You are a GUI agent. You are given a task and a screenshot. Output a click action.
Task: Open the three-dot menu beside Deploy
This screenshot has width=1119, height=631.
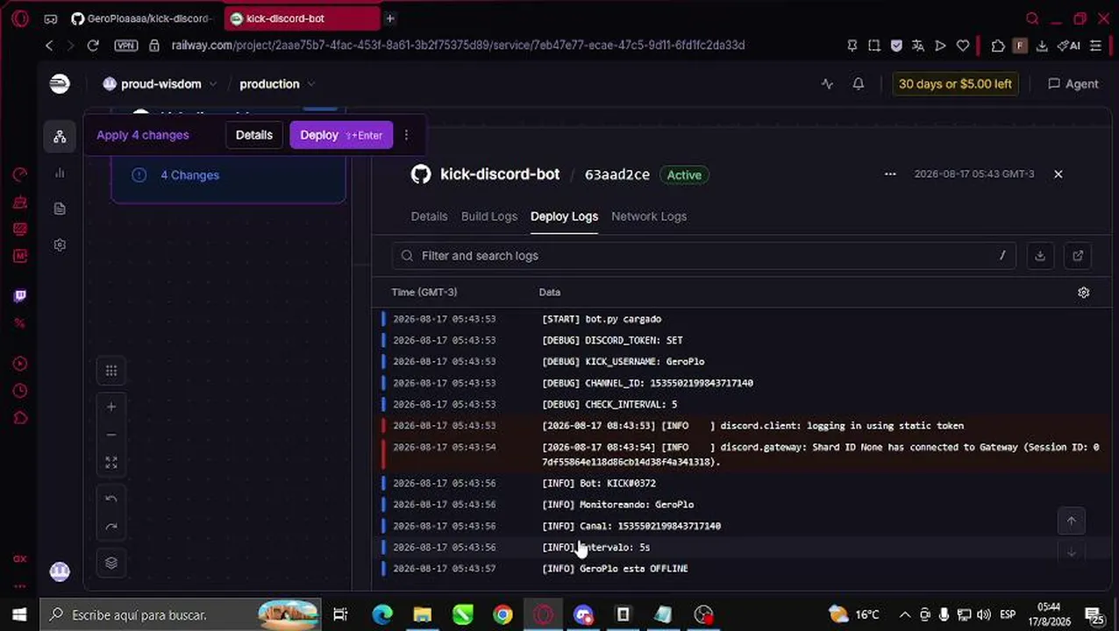[406, 135]
